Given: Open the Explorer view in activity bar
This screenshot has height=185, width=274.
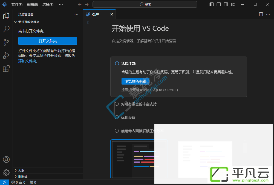Looking at the screenshot, I should 6,16.
